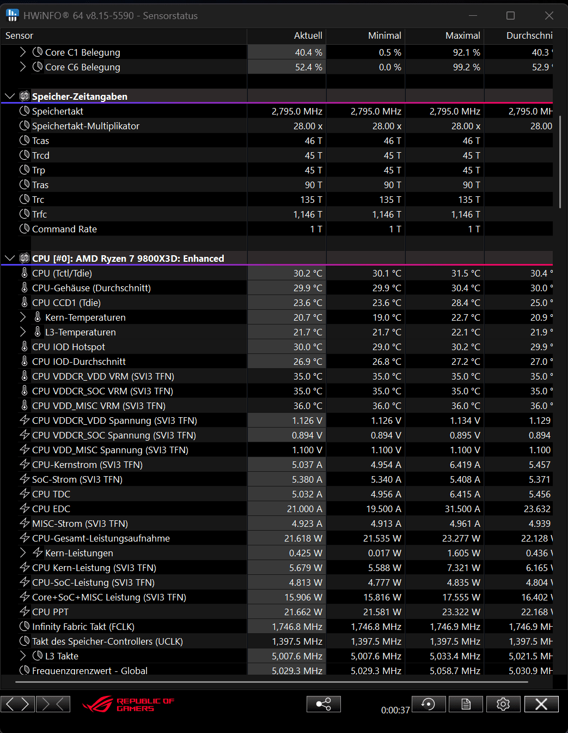Image resolution: width=568 pixels, height=733 pixels.
Task: Select the Tras timing row
Action: [277, 185]
